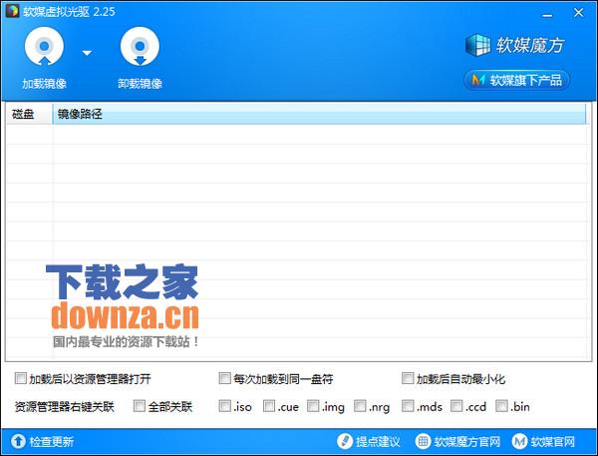Expand the dropdown arrow next to 加载镜像
Image resolution: width=598 pixels, height=456 pixels.
[x=87, y=53]
